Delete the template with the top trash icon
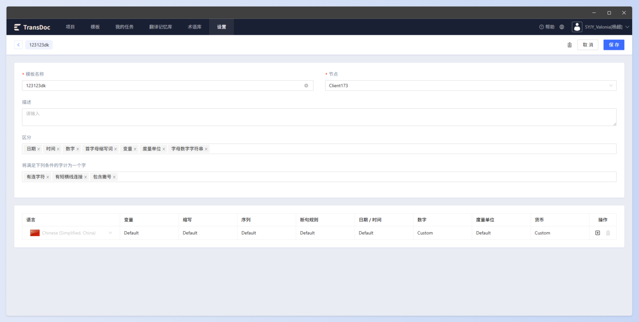Image resolution: width=639 pixels, height=322 pixels. click(570, 45)
